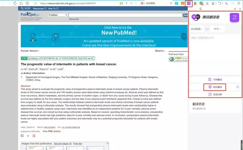Click the purple 下载APP button

point(234,17)
